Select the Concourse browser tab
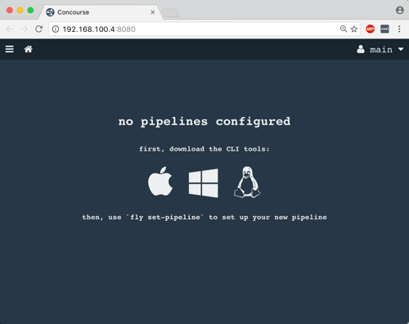The image size is (409, 324). (x=101, y=12)
